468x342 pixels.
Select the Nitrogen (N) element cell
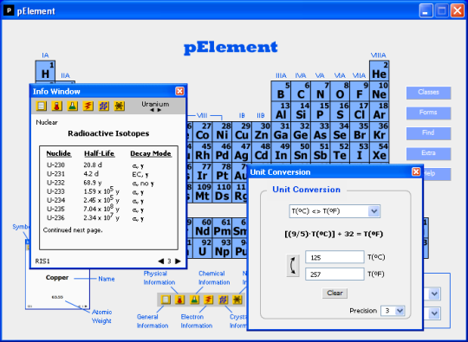(x=321, y=91)
